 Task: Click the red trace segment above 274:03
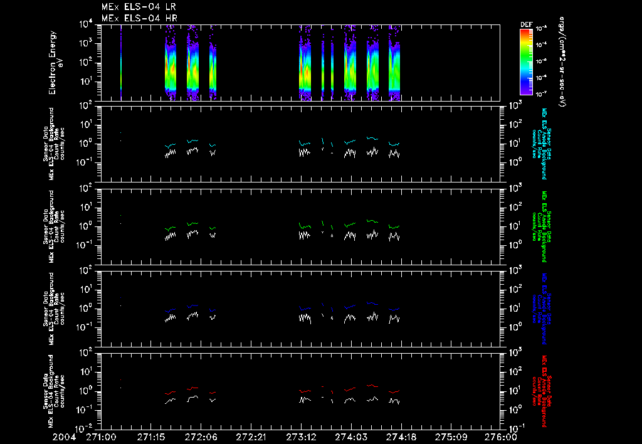(x=350, y=389)
